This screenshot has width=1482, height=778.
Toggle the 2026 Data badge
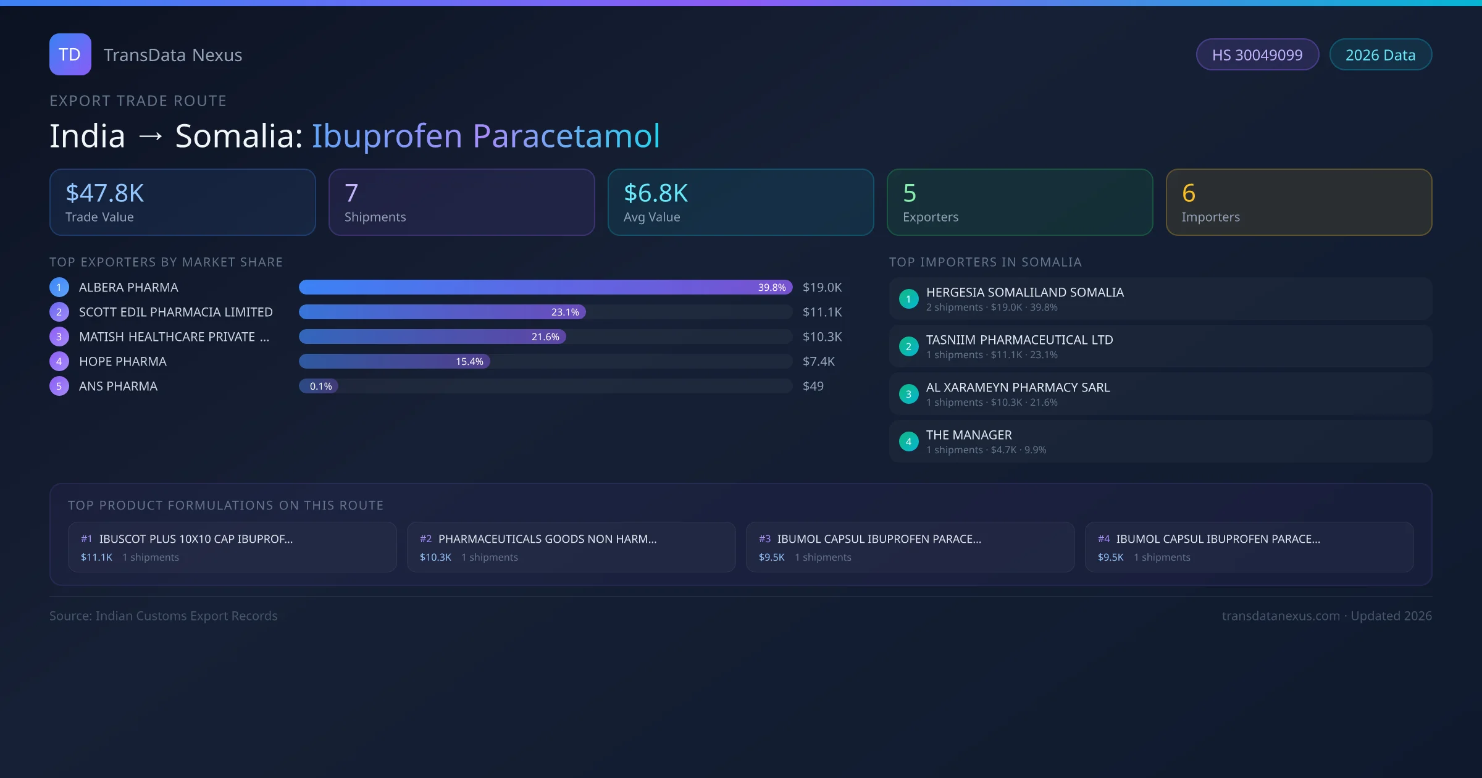[1380, 54]
